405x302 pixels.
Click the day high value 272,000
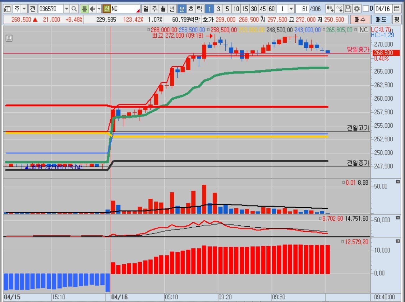click(306, 20)
